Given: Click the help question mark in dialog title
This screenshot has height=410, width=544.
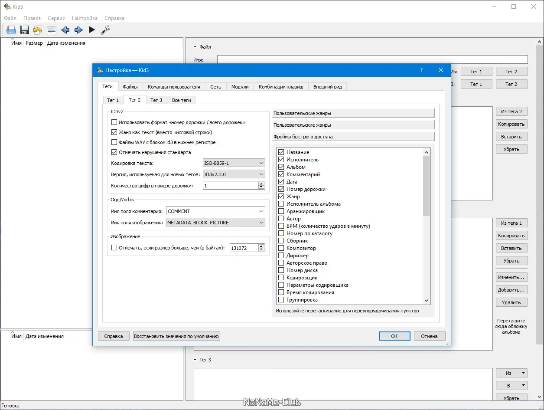Looking at the screenshot, I should click(x=421, y=70).
